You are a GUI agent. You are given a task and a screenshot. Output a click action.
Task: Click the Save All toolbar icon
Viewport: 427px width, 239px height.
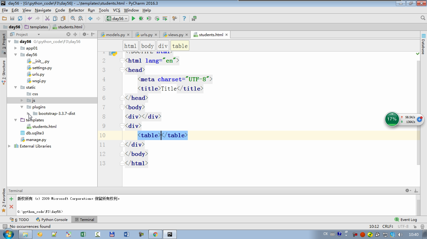tap(12, 19)
